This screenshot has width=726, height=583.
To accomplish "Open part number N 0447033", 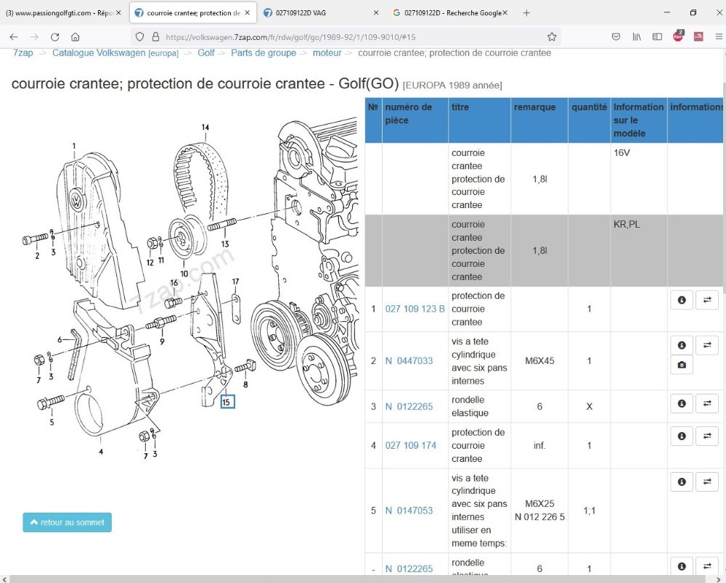I will click(x=409, y=361).
